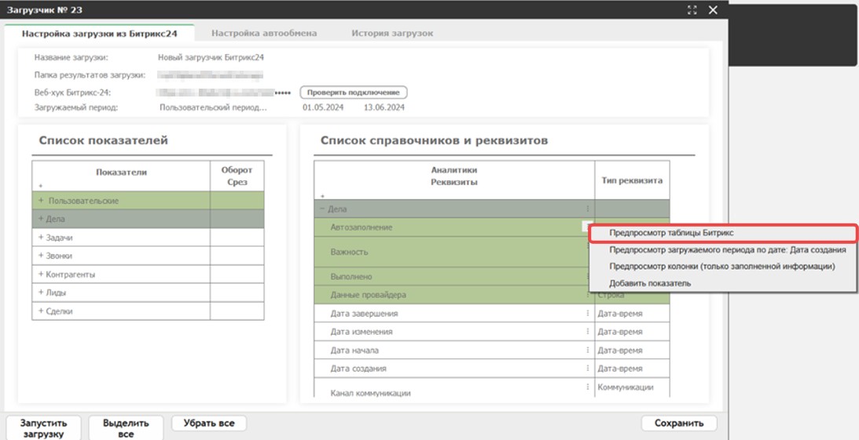Expand the Пользовательские indicator group
859x440 pixels.
tap(41, 201)
